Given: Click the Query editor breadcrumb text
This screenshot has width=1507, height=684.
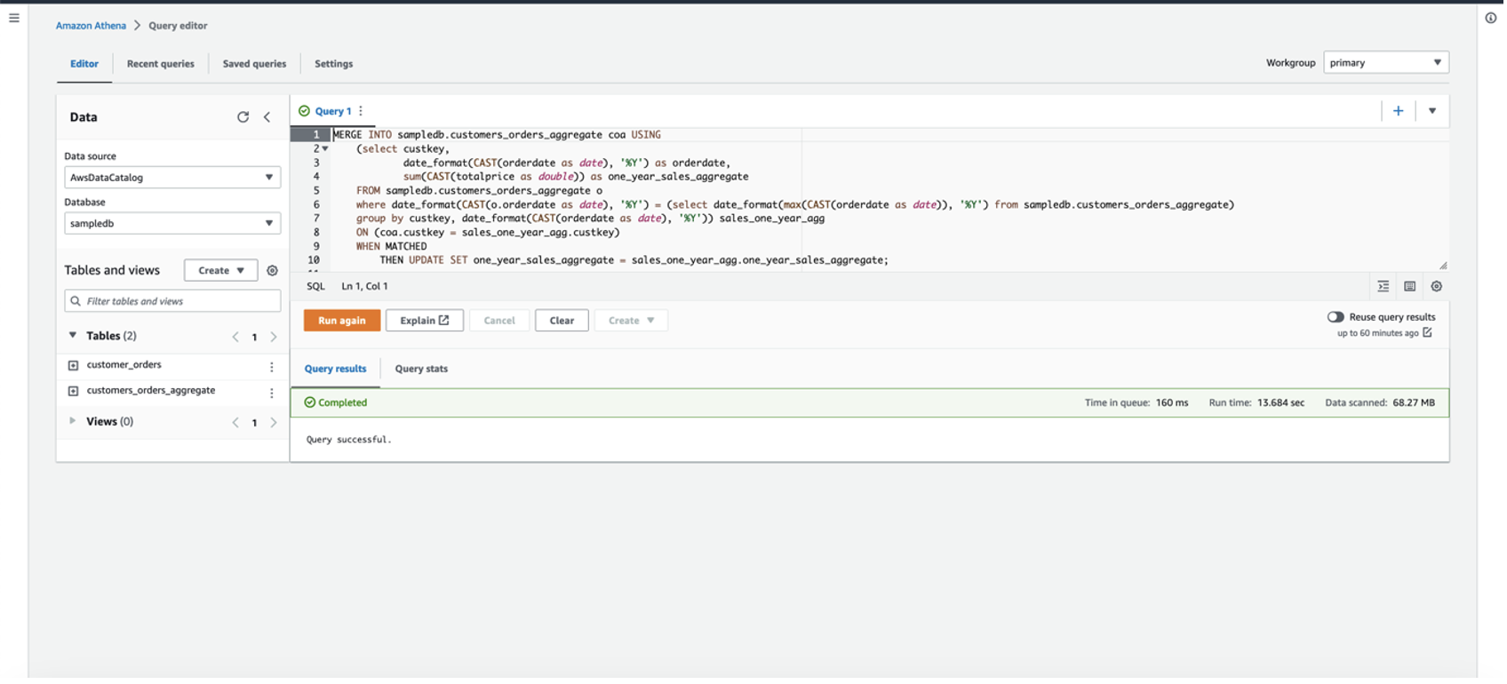Looking at the screenshot, I should pyautogui.click(x=178, y=26).
